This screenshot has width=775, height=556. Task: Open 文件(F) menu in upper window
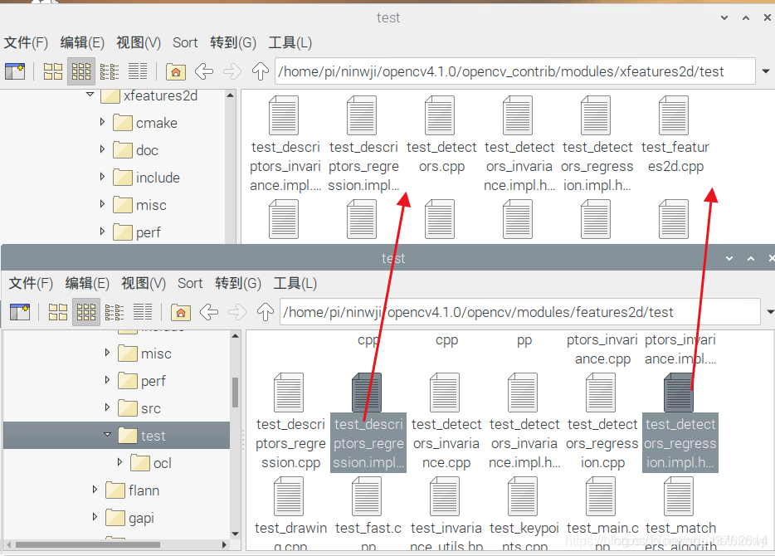point(26,43)
